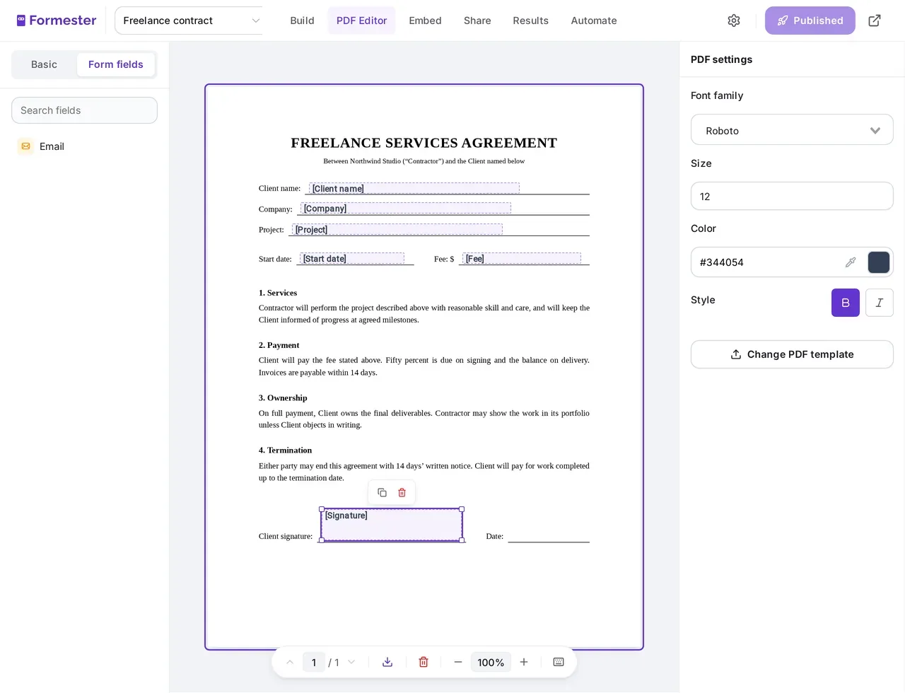Delete page using bottom toolbar trash icon

tap(424, 662)
